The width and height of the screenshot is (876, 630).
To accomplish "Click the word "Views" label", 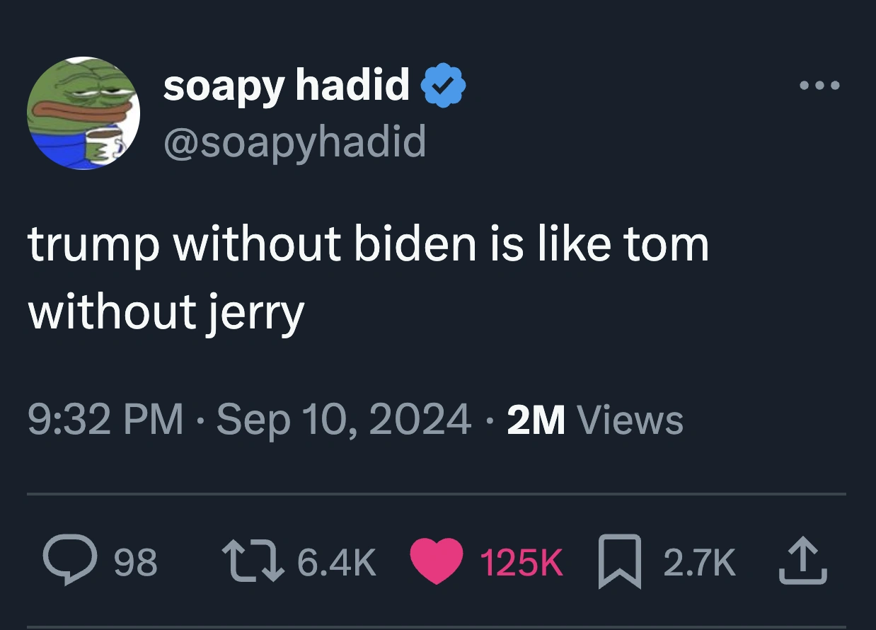I will 630,420.
